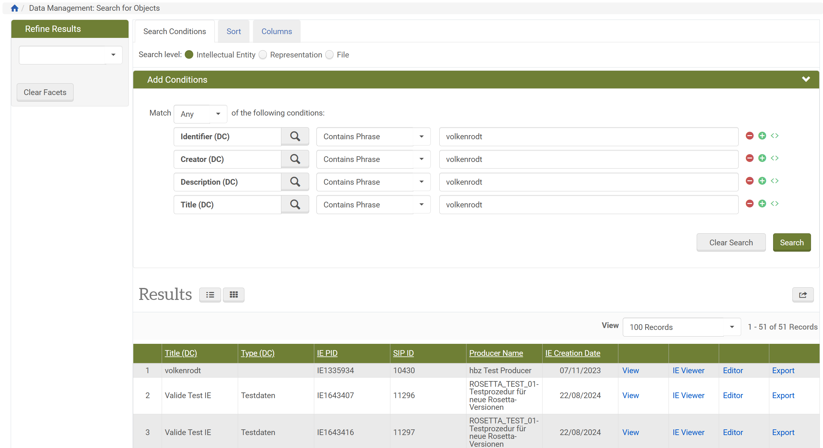
Task: Switch results to grid view
Action: tap(234, 295)
